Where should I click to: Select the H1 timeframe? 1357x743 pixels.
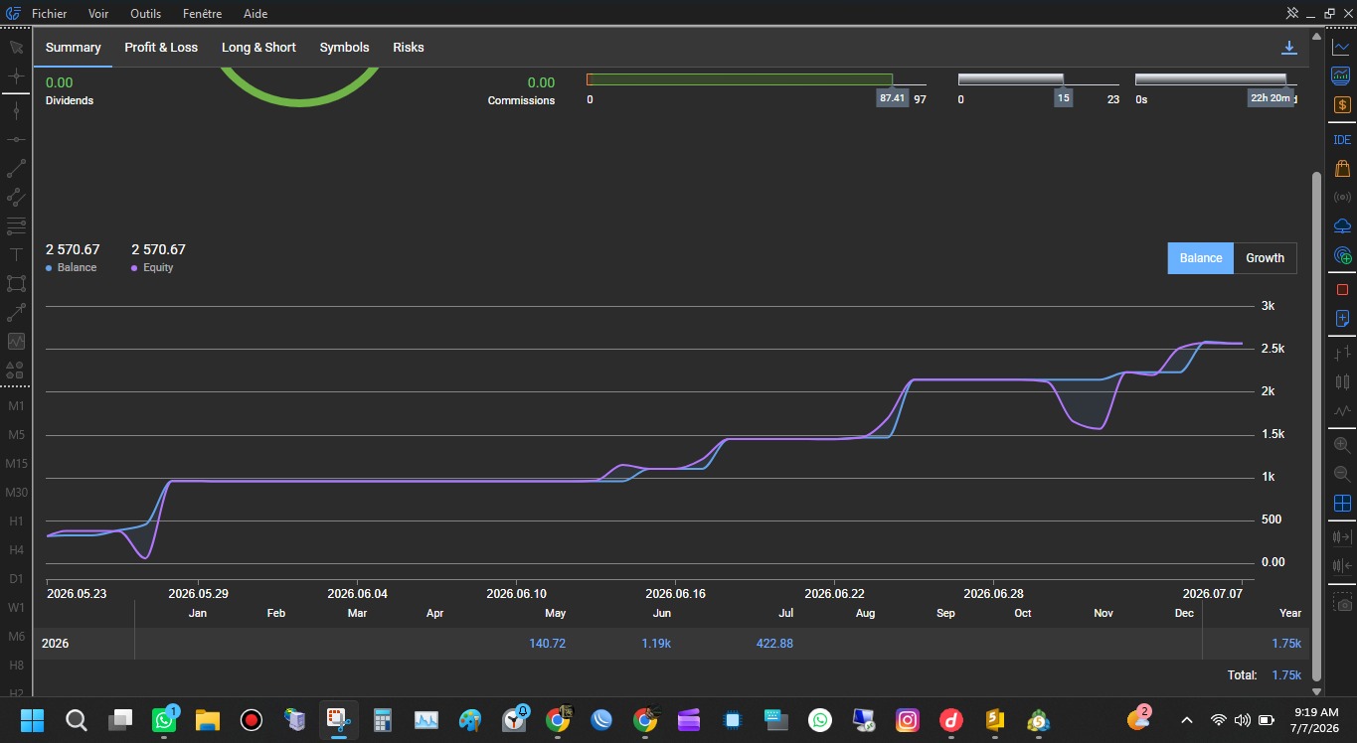tap(16, 521)
